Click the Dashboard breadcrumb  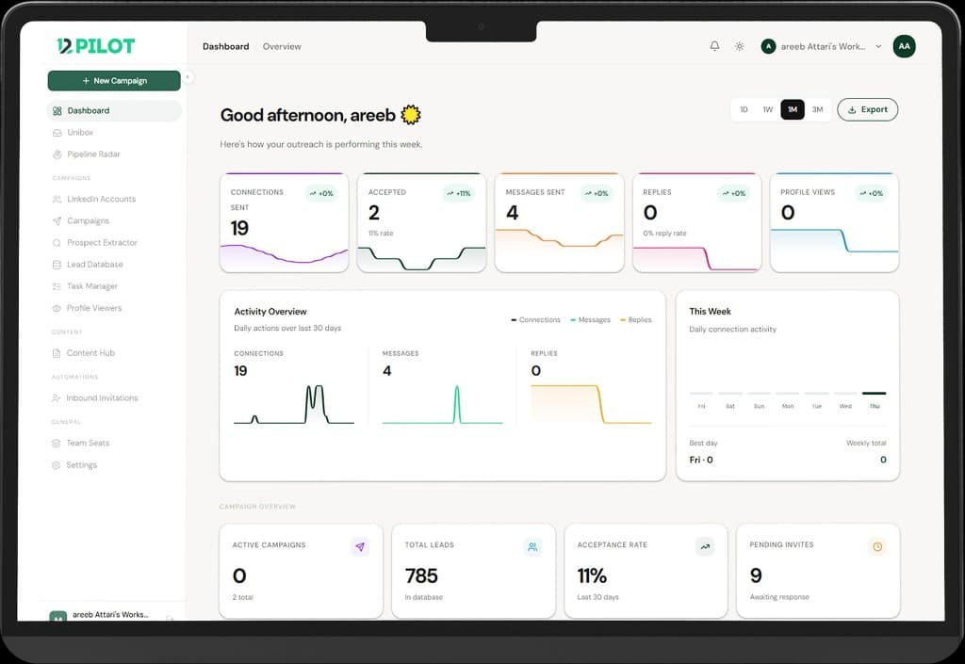click(226, 46)
